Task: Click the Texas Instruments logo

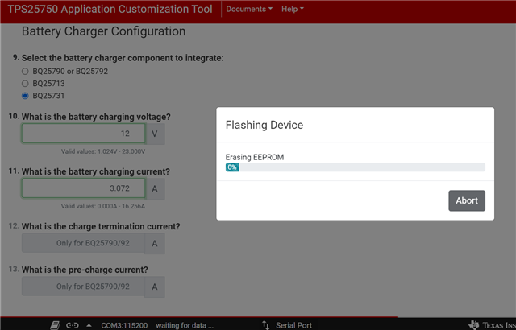Action: click(492, 325)
